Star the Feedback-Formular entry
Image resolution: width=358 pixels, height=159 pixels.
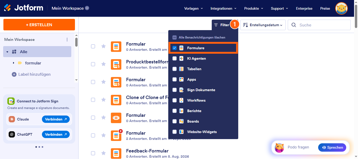104,153
